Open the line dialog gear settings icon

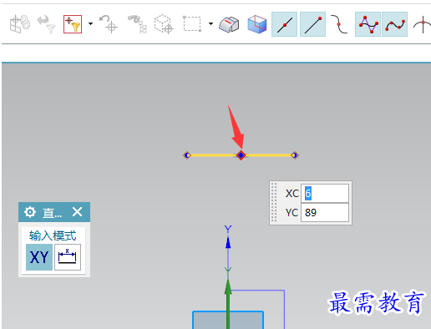click(30, 212)
